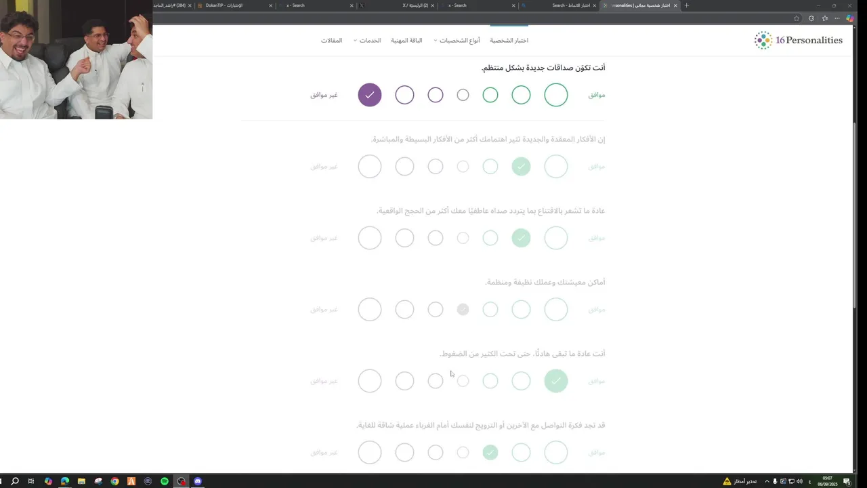The width and height of the screenshot is (867, 488).
Task: Open المقالات navigation item
Action: 332,41
